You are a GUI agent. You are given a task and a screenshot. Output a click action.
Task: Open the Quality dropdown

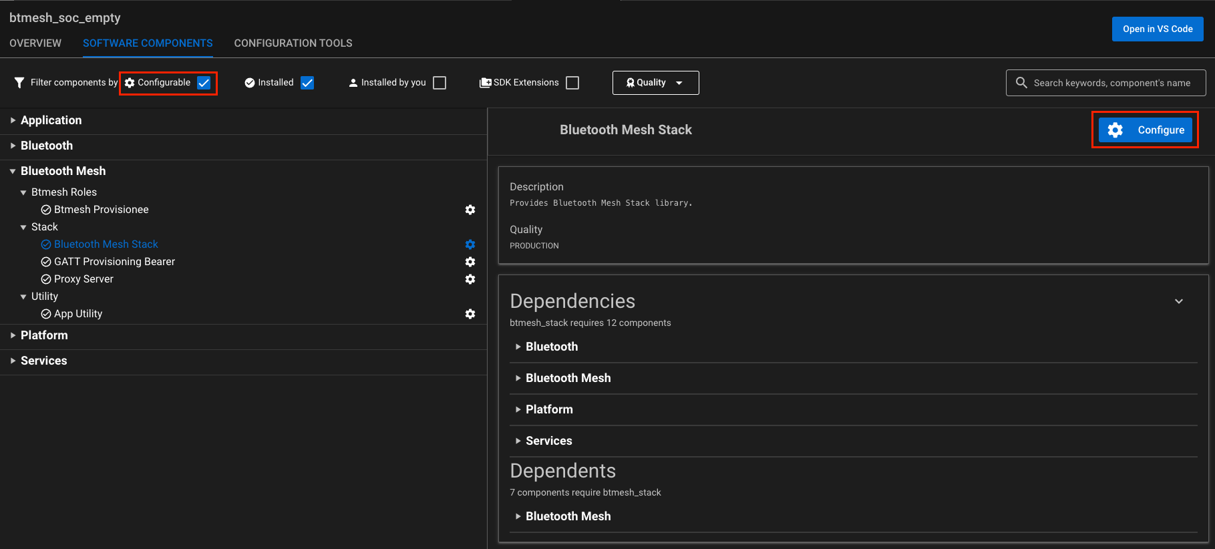[x=655, y=83]
